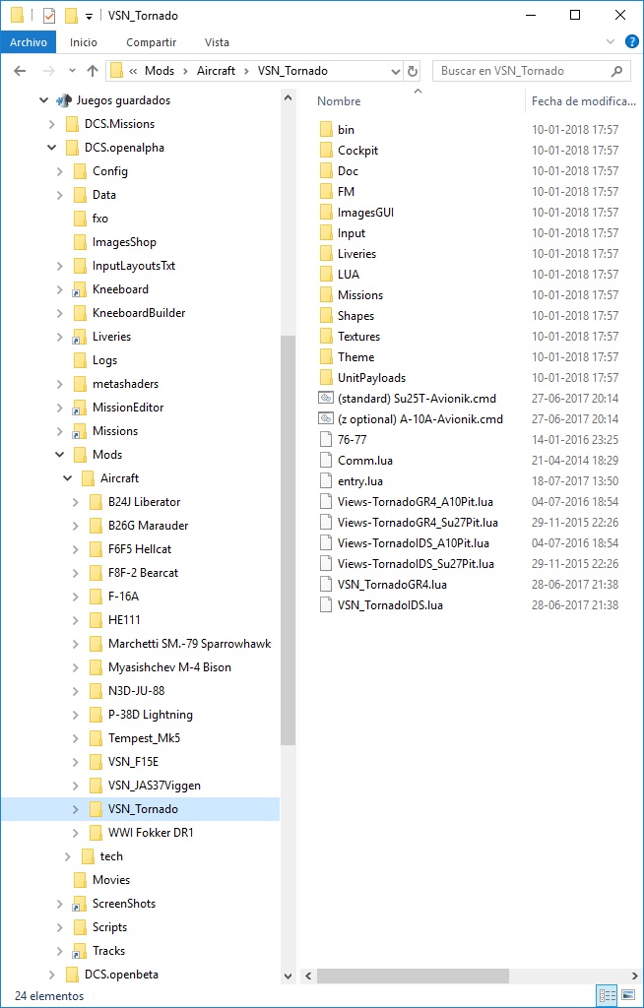Select Marchetti SM.-79 Sparrowhawk in tree
The width and height of the screenshot is (644, 1008).
click(x=190, y=644)
